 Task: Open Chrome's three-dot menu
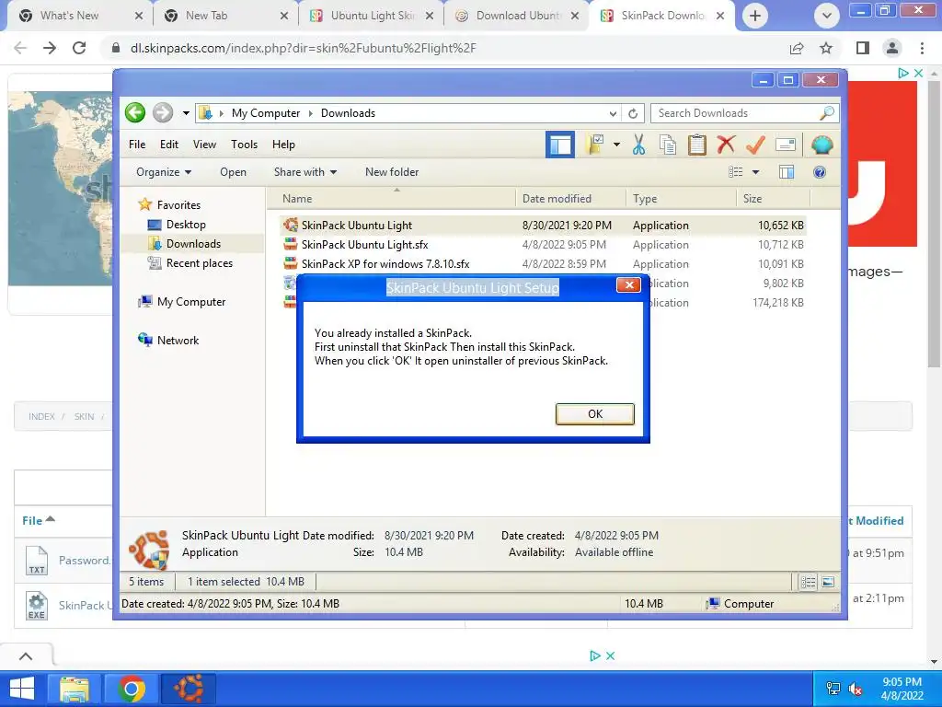pyautogui.click(x=922, y=48)
